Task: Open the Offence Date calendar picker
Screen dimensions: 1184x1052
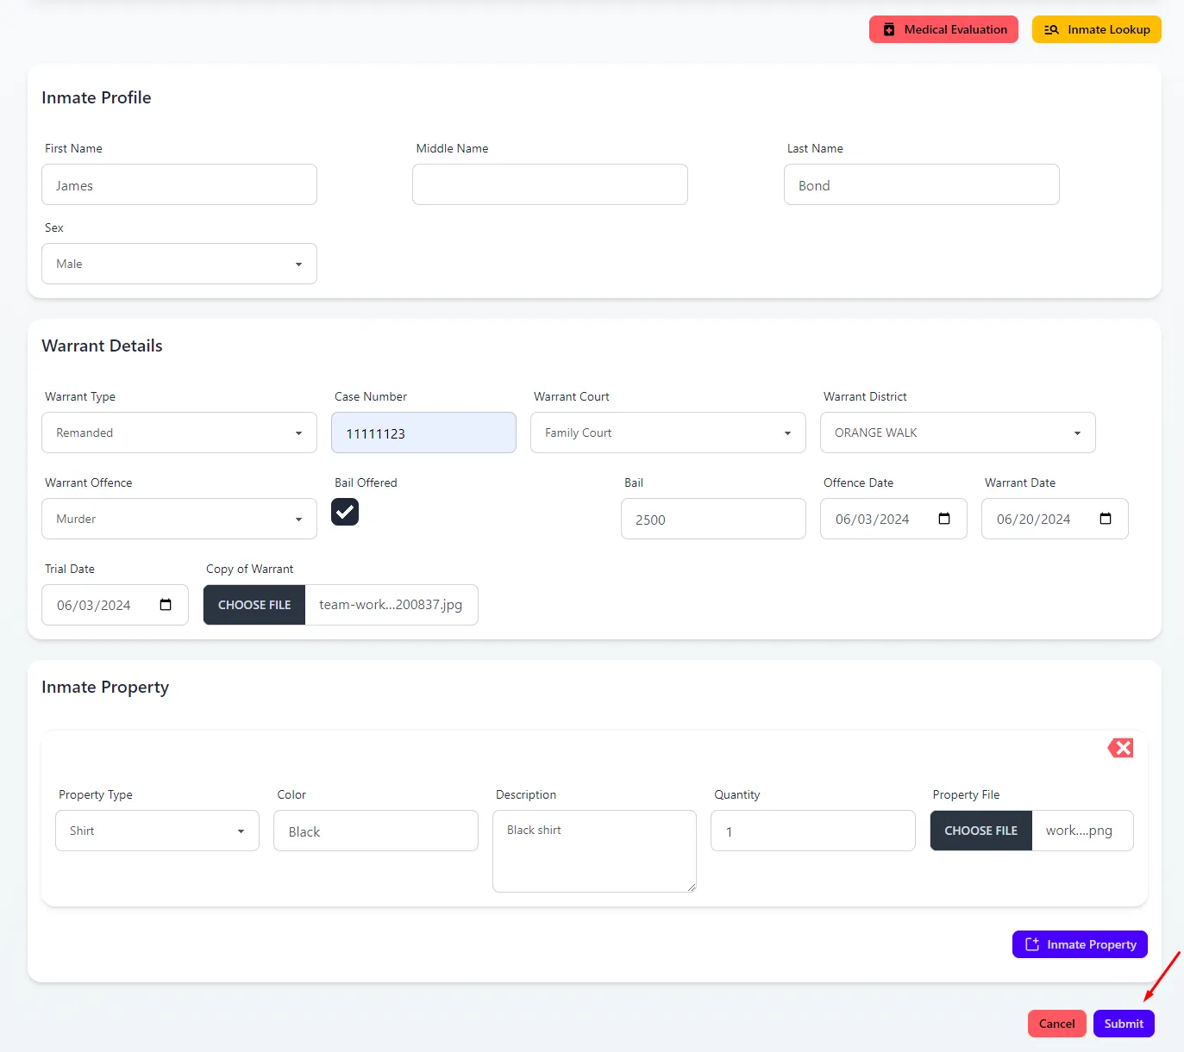Action: pyautogui.click(x=943, y=519)
